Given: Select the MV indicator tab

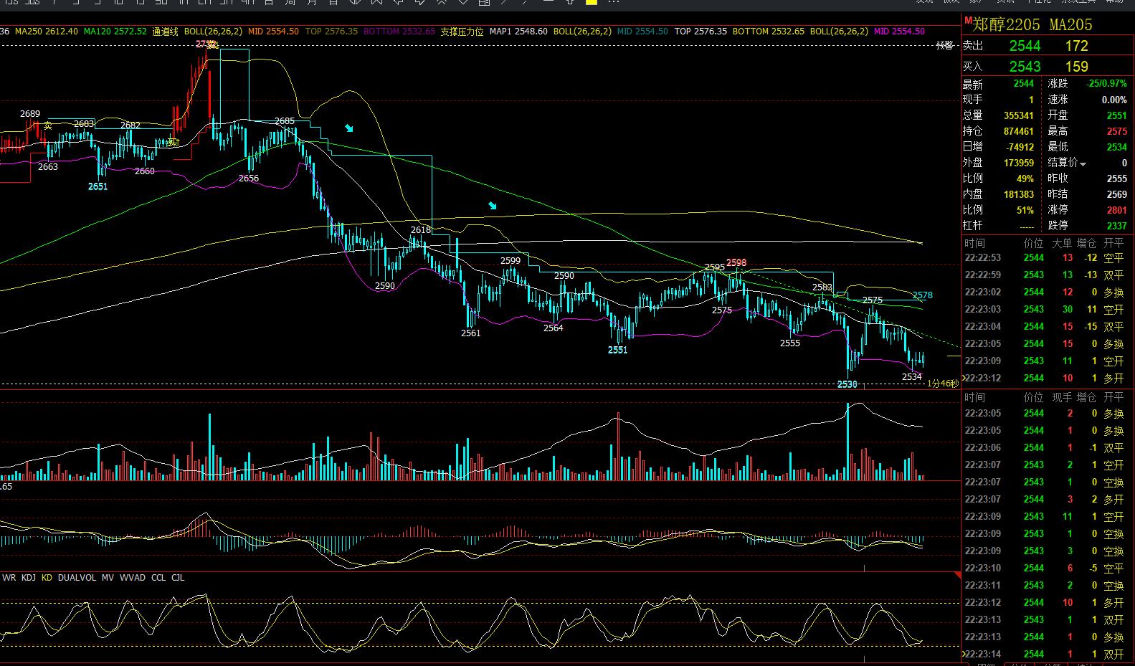Looking at the screenshot, I should (108, 578).
